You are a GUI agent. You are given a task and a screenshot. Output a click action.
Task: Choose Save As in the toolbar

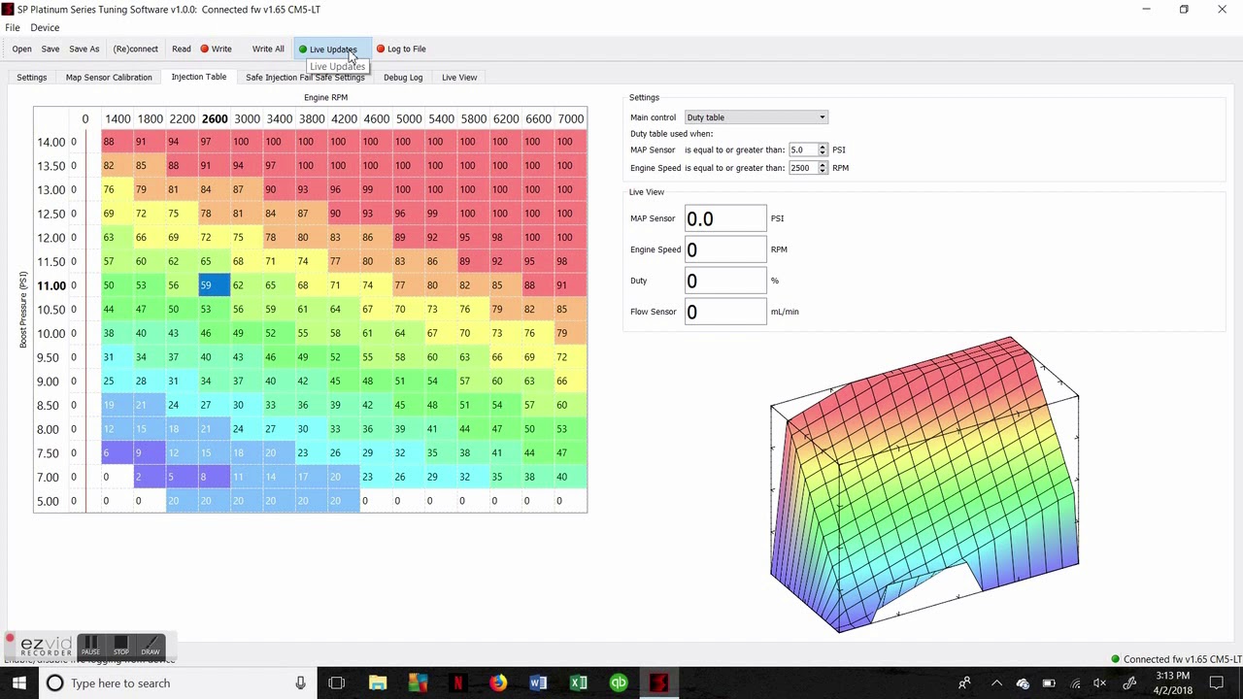84,49
